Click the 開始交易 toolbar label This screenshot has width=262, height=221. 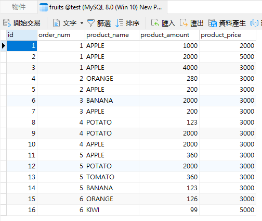click(27, 23)
